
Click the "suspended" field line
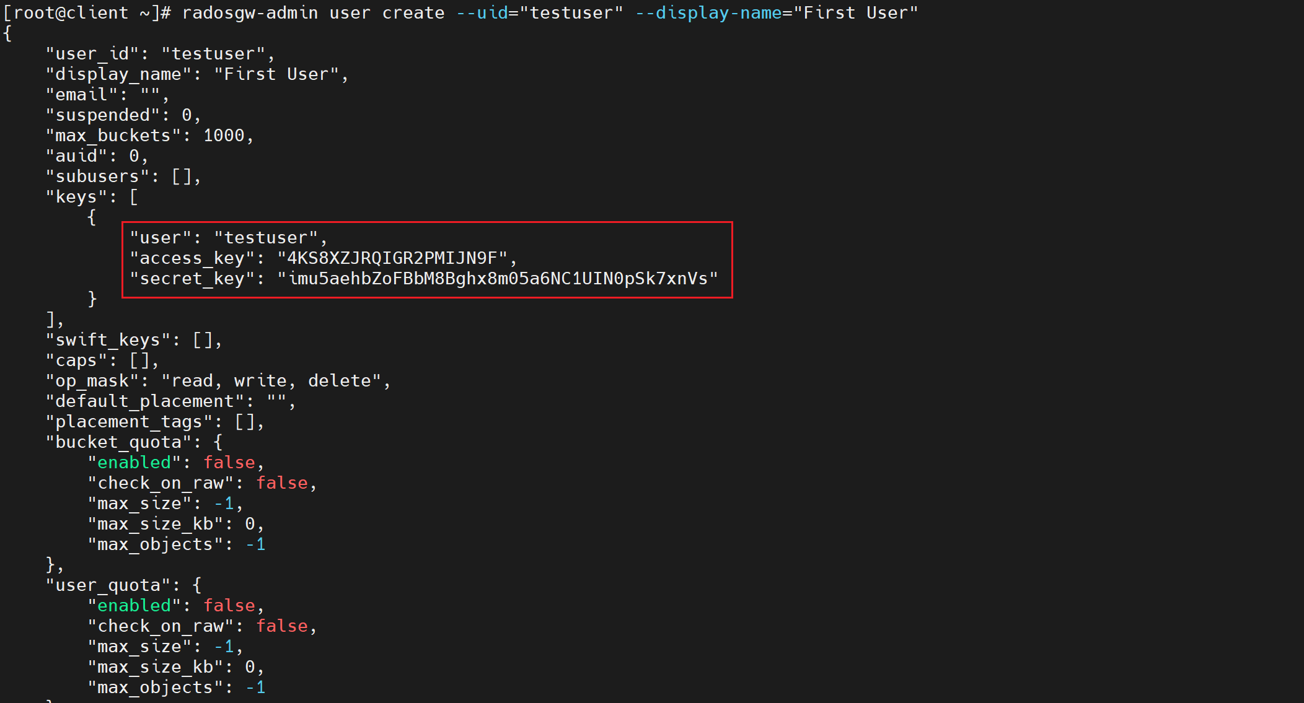[x=123, y=115]
